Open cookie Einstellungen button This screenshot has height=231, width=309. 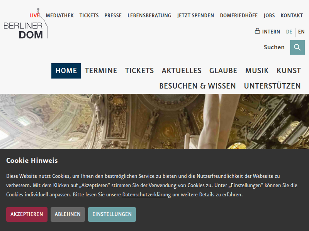(x=112, y=214)
